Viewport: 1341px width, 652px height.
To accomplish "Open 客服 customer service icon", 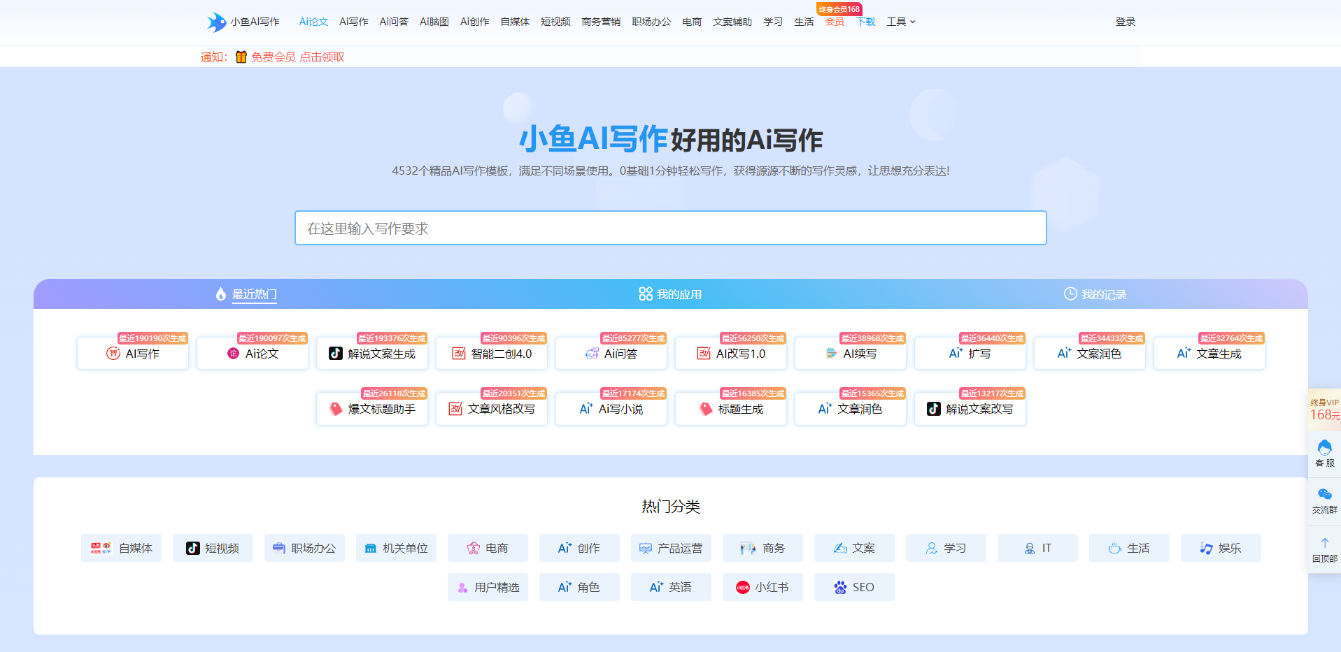I will [x=1324, y=452].
